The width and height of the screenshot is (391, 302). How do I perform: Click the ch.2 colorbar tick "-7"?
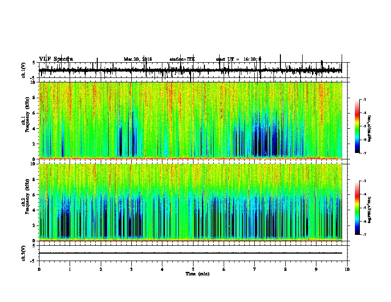[364, 234]
